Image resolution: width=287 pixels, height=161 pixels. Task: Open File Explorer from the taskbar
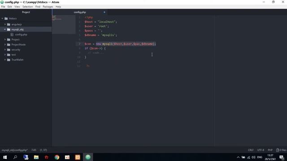click(x=36, y=157)
